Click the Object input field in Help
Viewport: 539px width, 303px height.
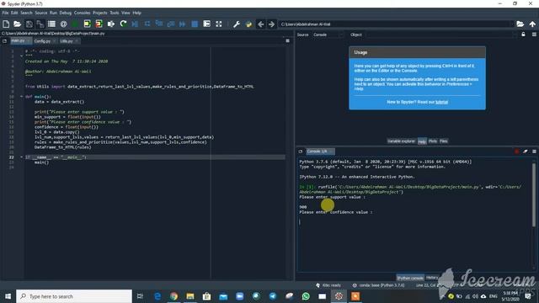pos(440,35)
